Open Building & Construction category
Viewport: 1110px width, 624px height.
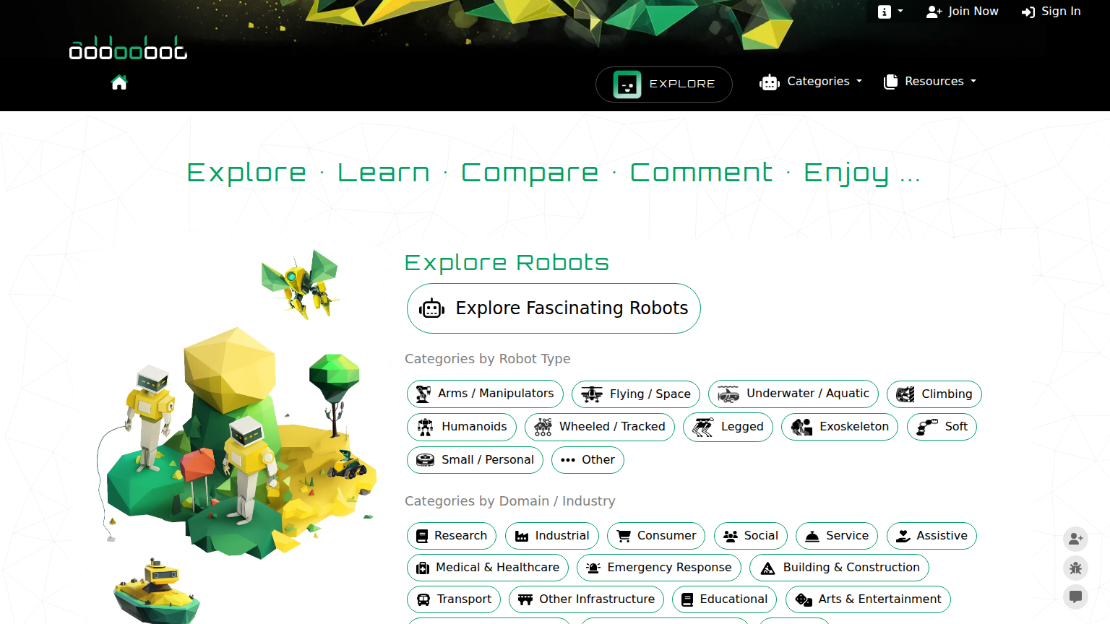coord(839,568)
